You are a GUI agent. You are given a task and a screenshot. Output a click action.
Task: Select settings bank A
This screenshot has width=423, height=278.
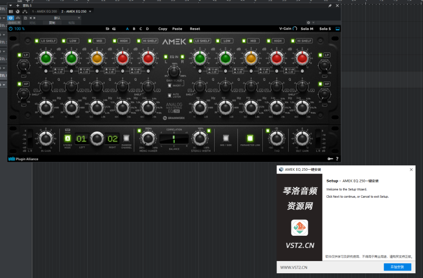coord(127,29)
